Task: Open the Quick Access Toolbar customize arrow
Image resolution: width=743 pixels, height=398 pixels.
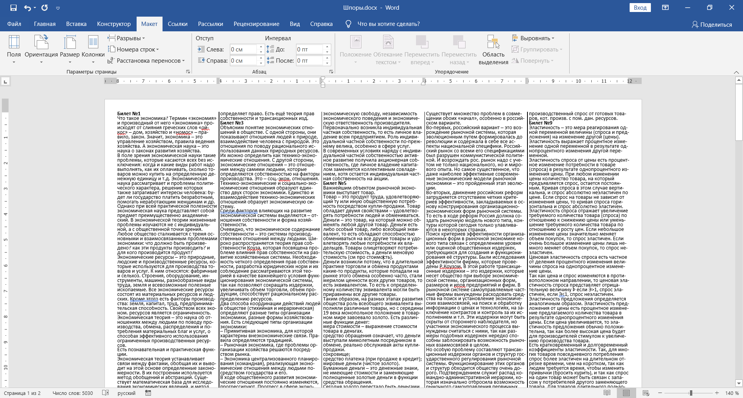Action: coord(58,8)
